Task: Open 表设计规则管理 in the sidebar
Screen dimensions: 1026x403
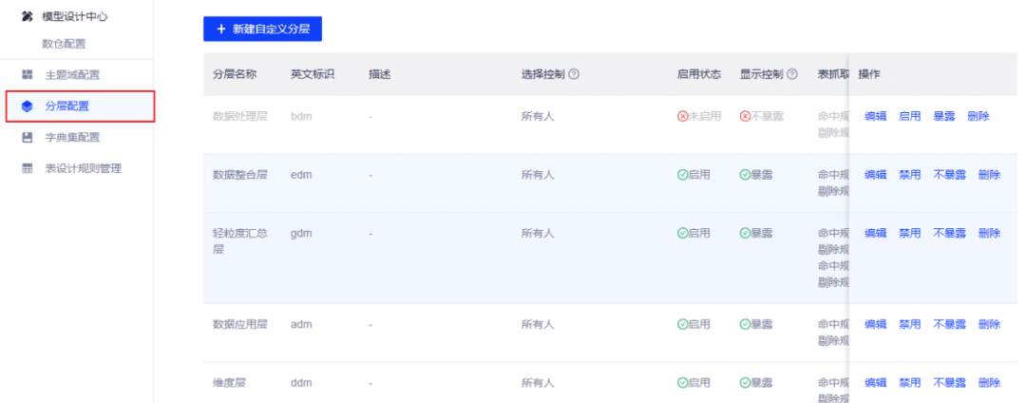Action: click(x=83, y=169)
